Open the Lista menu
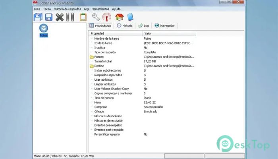Screen dimensions: 278x159 point(37,9)
